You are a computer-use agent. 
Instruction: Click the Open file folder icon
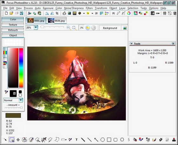(11, 13)
